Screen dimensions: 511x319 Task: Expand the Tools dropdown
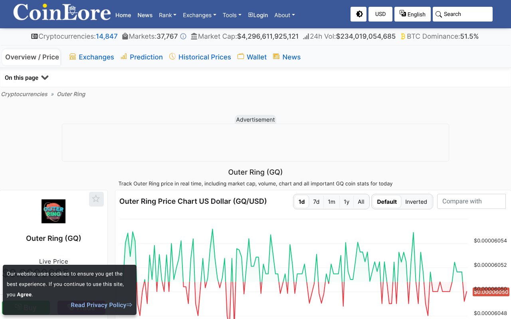(232, 15)
